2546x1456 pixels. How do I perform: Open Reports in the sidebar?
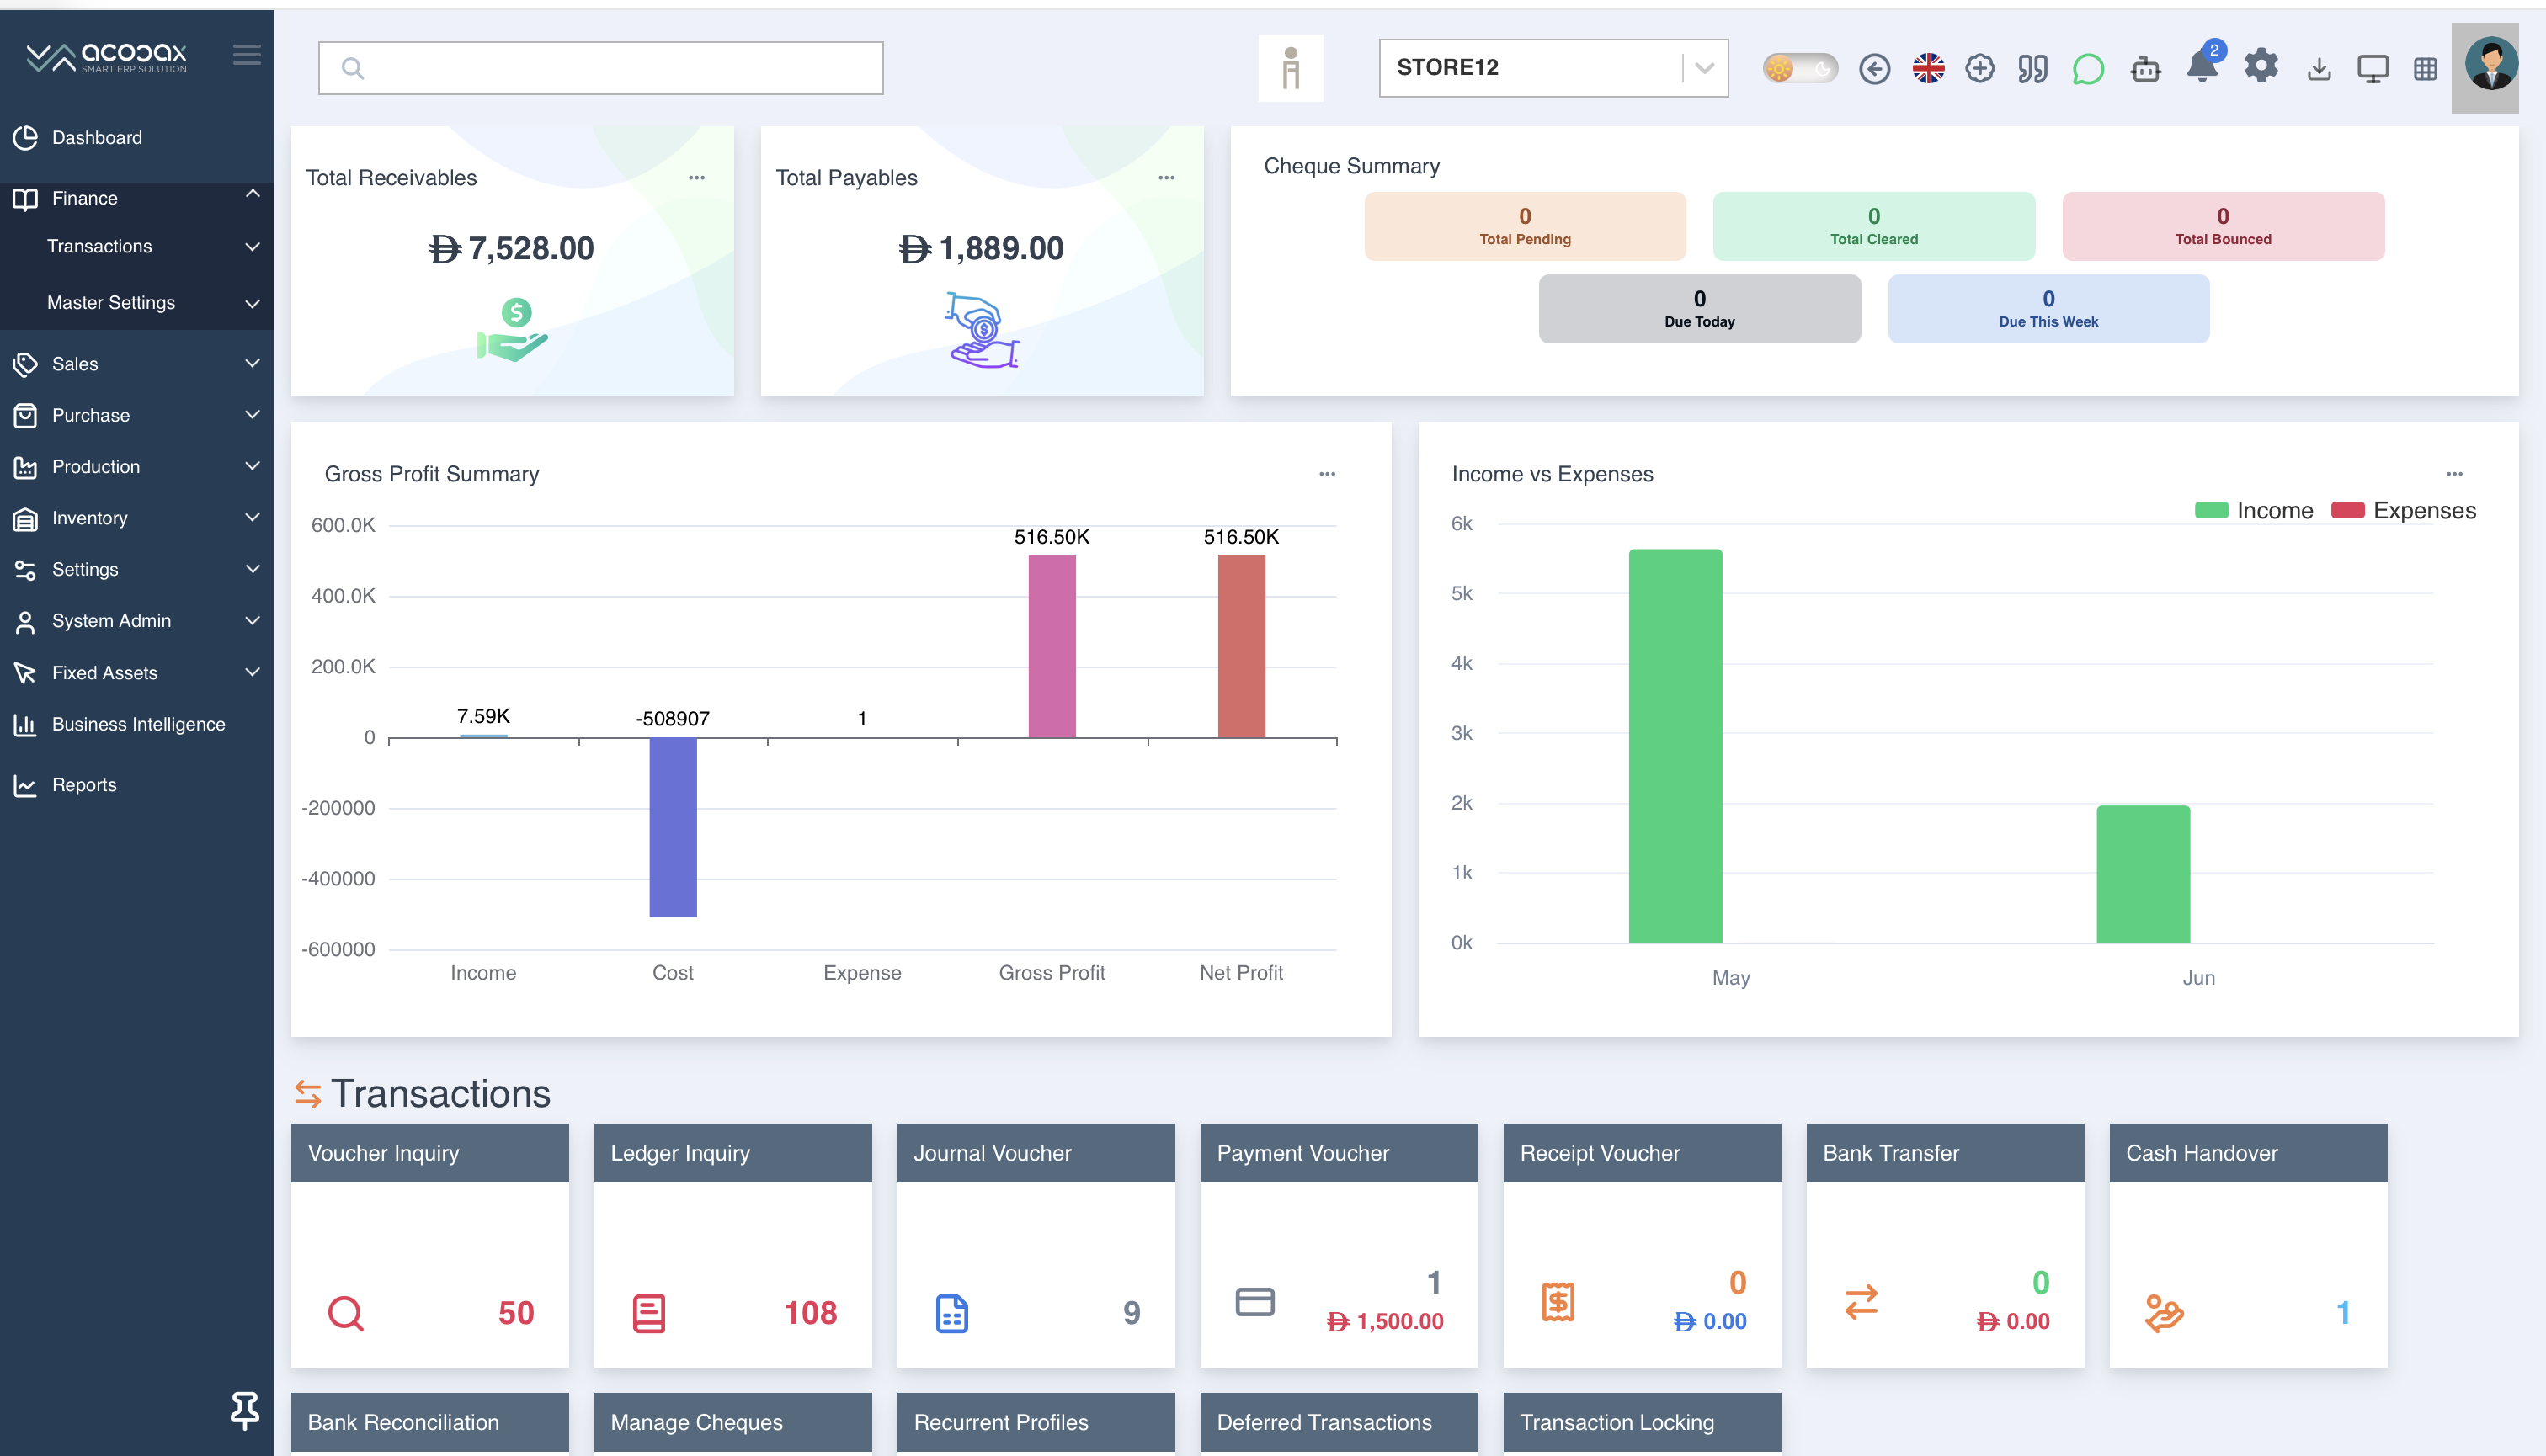(137, 784)
